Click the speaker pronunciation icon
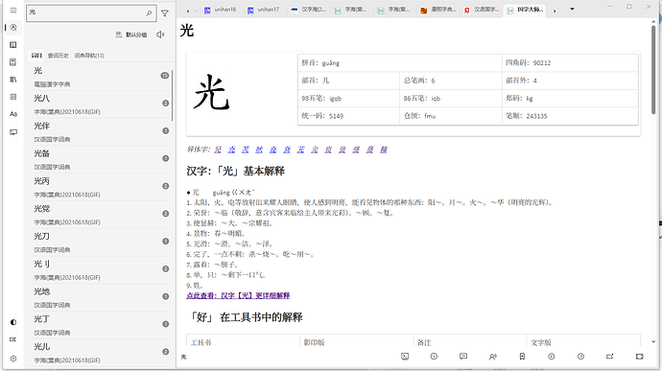This screenshot has width=662, height=371. point(160,35)
